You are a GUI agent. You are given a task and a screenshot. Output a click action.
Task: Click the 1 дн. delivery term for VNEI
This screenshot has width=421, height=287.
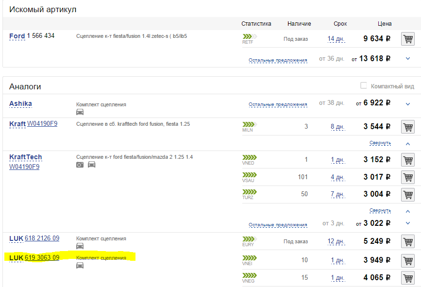338,260
